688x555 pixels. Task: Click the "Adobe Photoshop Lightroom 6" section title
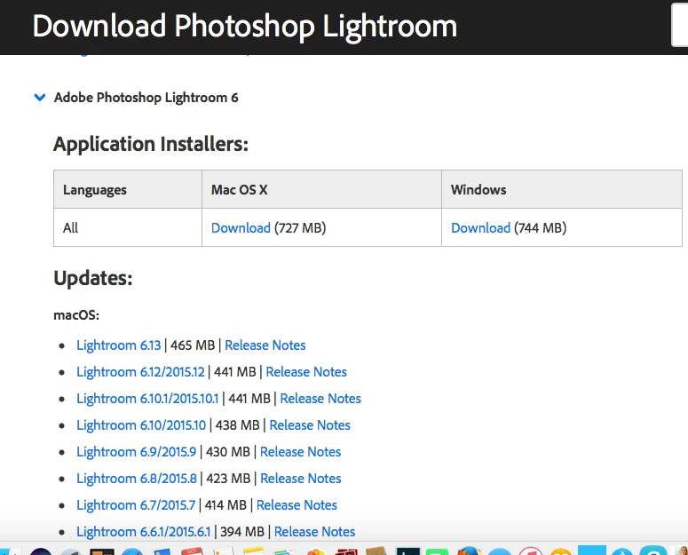click(146, 98)
